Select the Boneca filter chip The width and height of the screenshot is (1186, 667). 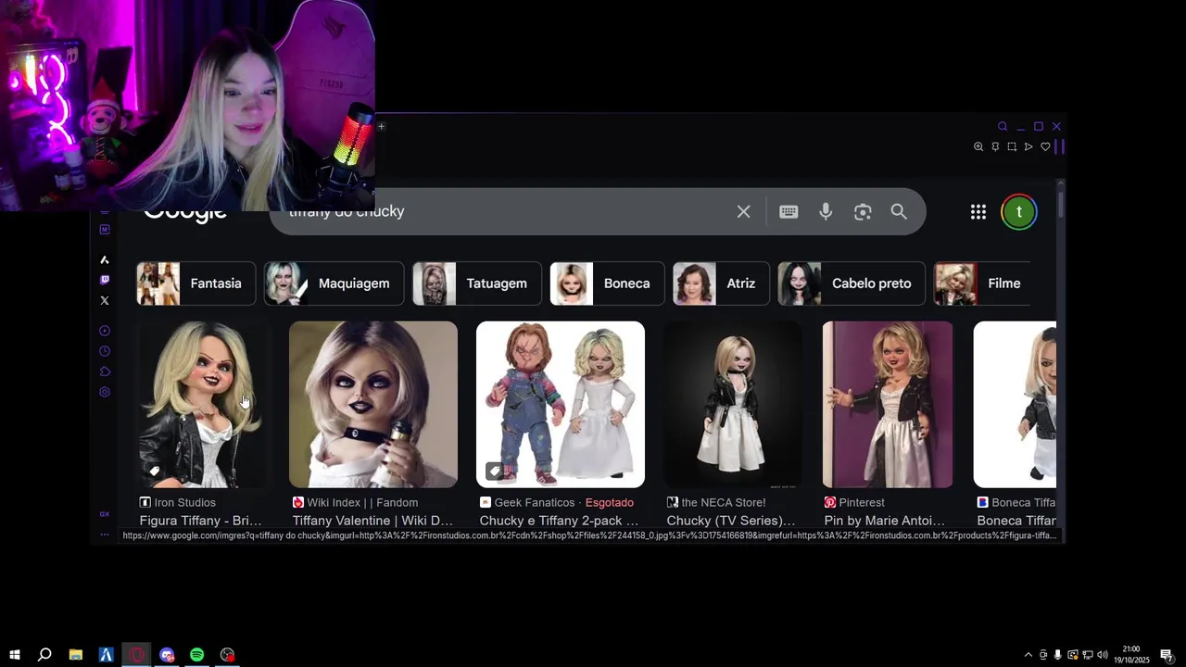(x=607, y=283)
